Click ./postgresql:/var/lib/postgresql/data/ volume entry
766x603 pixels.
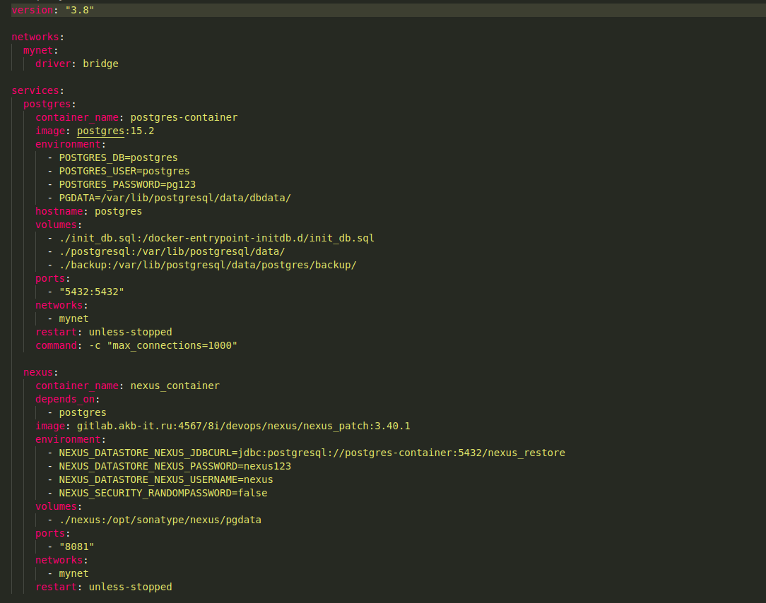point(172,252)
